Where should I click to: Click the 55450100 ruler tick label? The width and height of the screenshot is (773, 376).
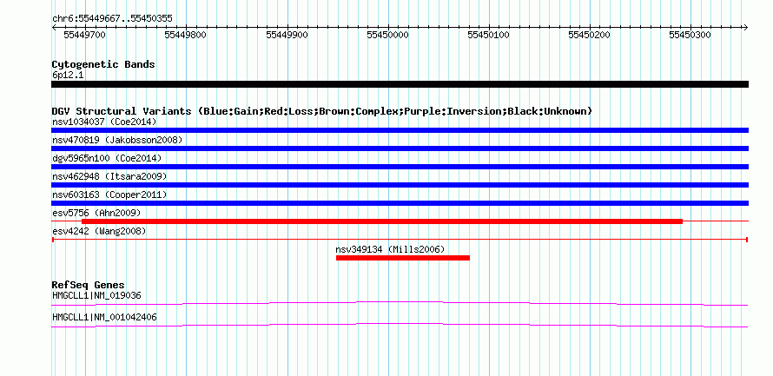pyautogui.click(x=488, y=35)
